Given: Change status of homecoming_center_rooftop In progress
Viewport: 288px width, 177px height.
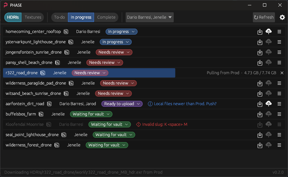Looking at the screenshot, I should click(x=121, y=32).
